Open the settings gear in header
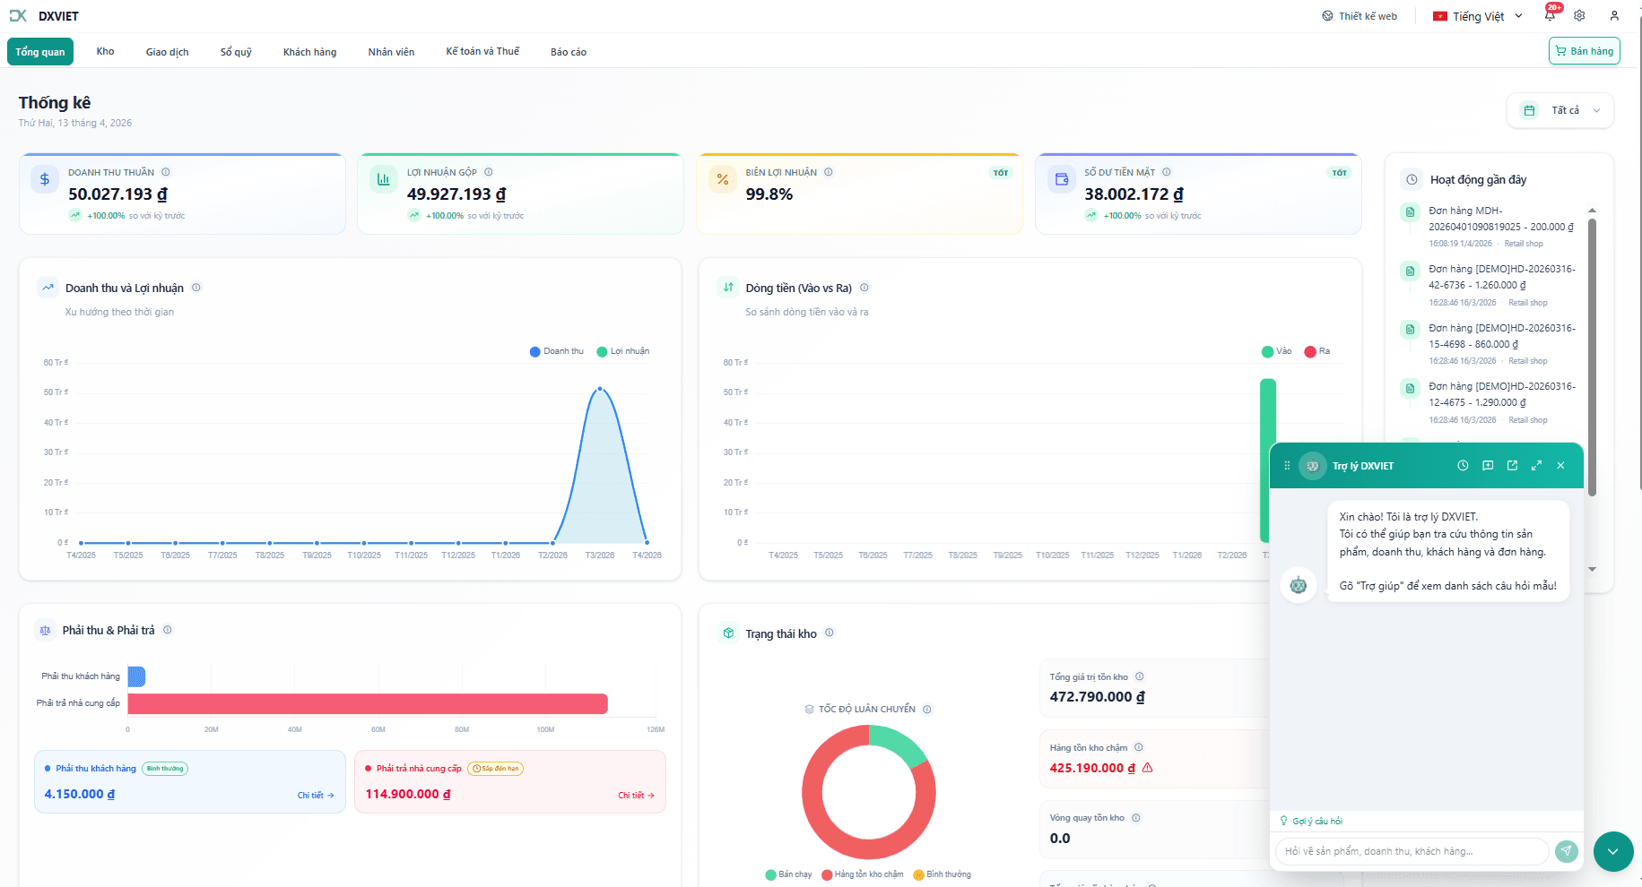Image resolution: width=1642 pixels, height=887 pixels. click(1579, 15)
